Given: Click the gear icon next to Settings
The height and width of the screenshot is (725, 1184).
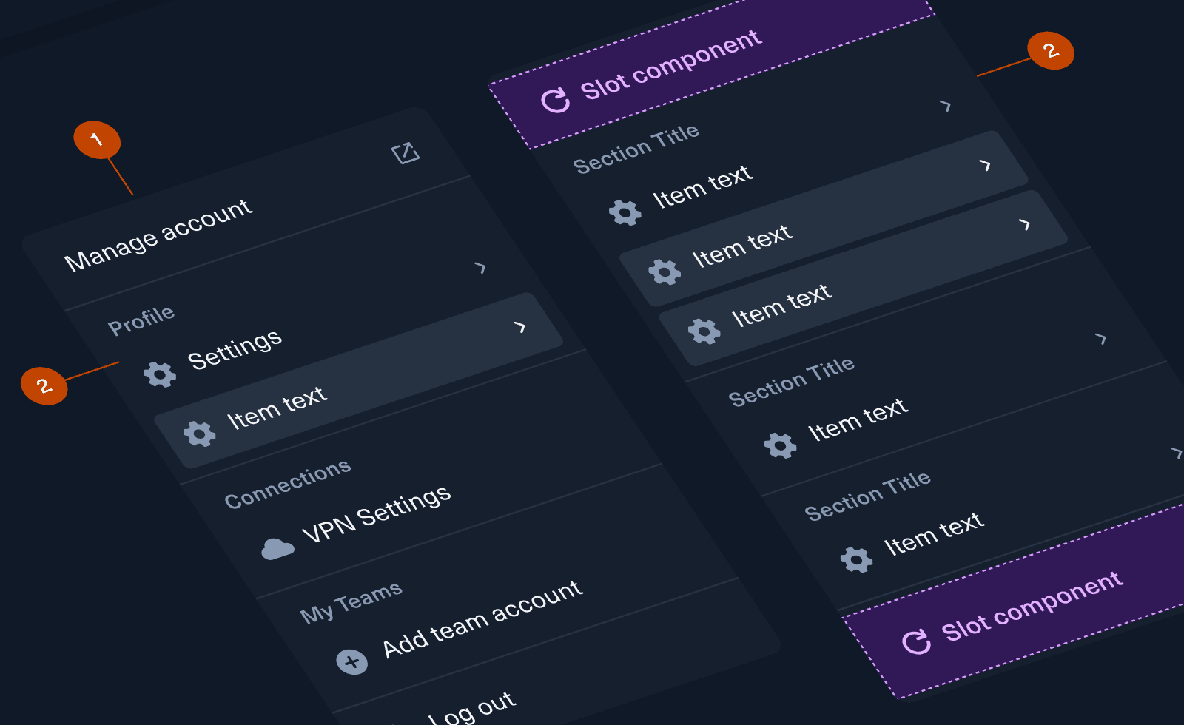Looking at the screenshot, I should pos(160,374).
